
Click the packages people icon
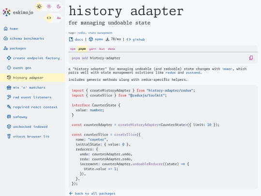point(6,48)
